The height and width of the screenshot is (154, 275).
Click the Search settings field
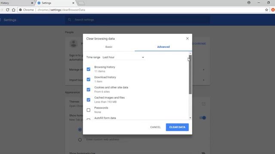point(137,20)
